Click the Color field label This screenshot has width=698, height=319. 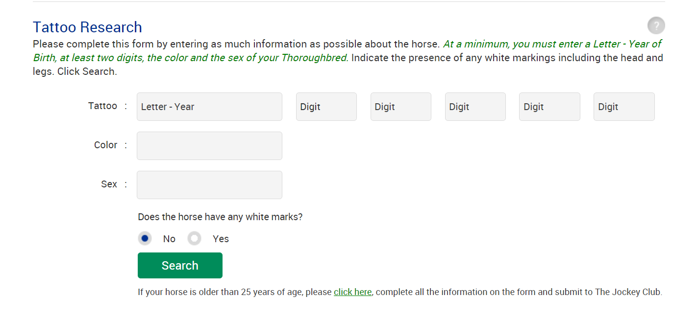click(105, 145)
